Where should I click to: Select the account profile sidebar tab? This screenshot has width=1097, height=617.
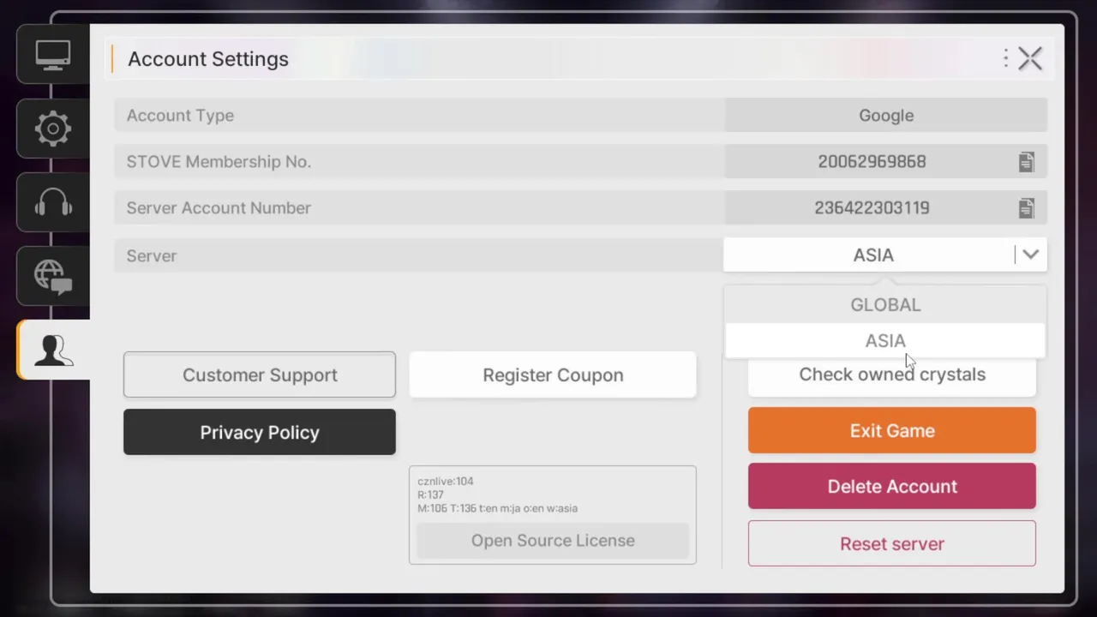coord(53,350)
